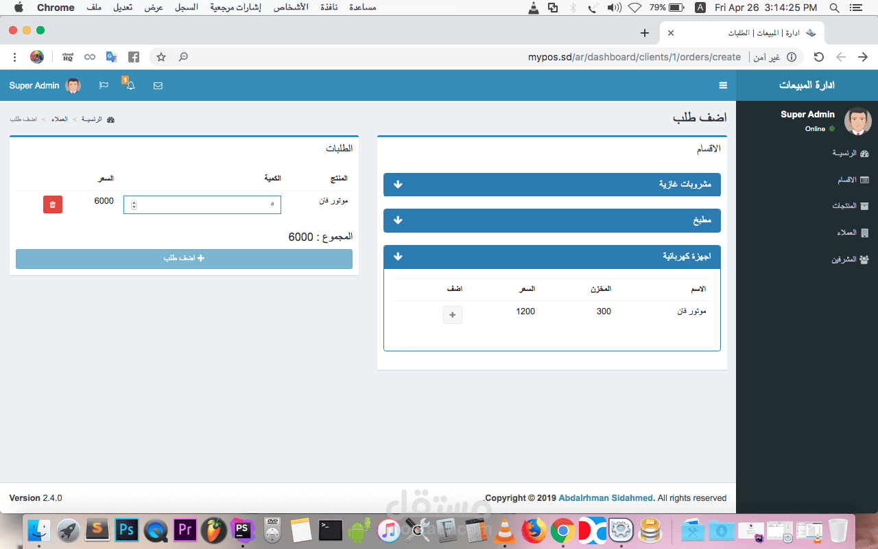Reload the page

click(818, 57)
